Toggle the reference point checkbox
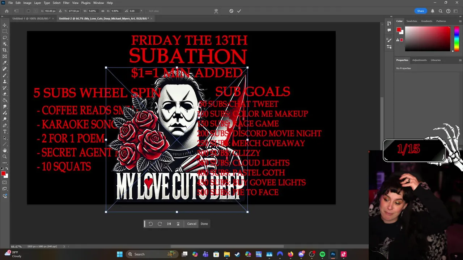This screenshot has height=260, width=463. (29, 11)
